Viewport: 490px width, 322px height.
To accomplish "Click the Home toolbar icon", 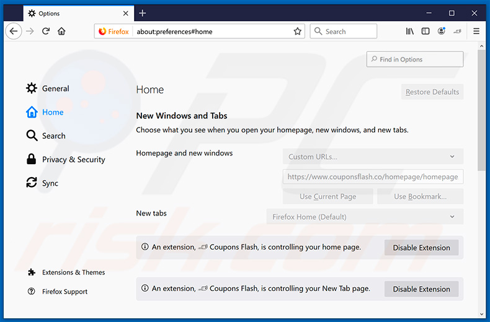I will coord(61,32).
